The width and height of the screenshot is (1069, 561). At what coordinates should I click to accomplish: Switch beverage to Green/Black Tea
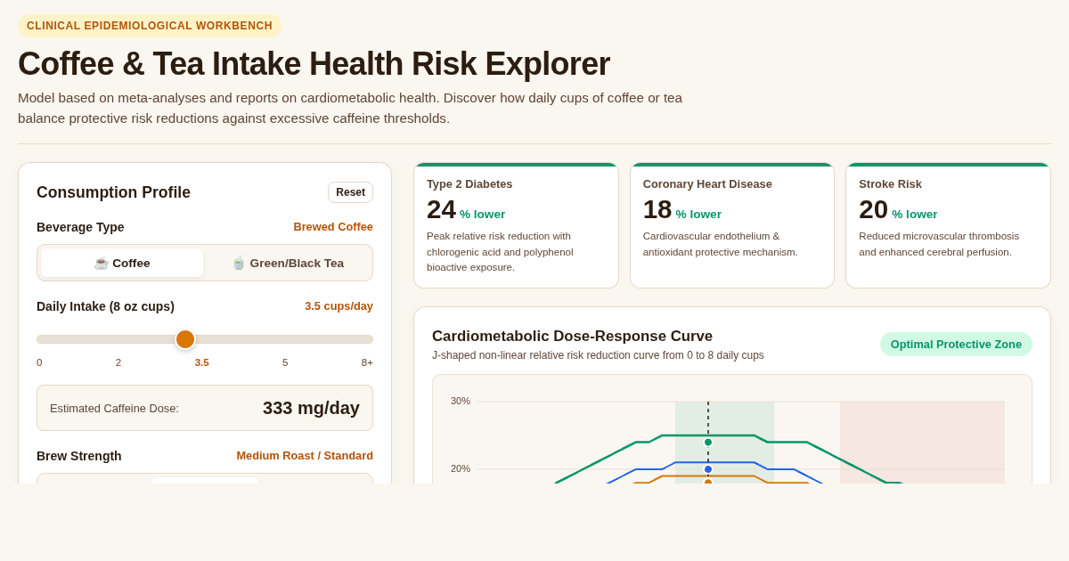(288, 263)
